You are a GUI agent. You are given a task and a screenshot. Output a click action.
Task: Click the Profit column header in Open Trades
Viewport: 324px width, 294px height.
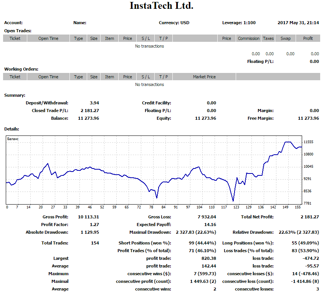click(308, 38)
